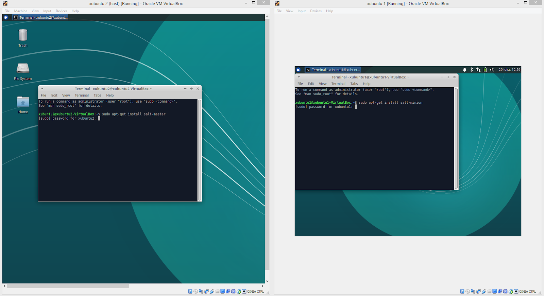Open Help menu in xubuntu1 terminal

tap(367, 84)
